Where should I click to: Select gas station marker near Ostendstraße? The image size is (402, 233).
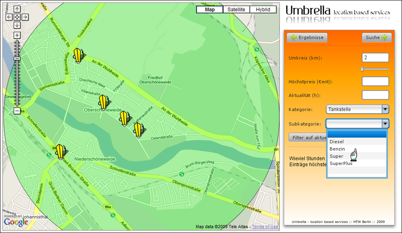138,130
